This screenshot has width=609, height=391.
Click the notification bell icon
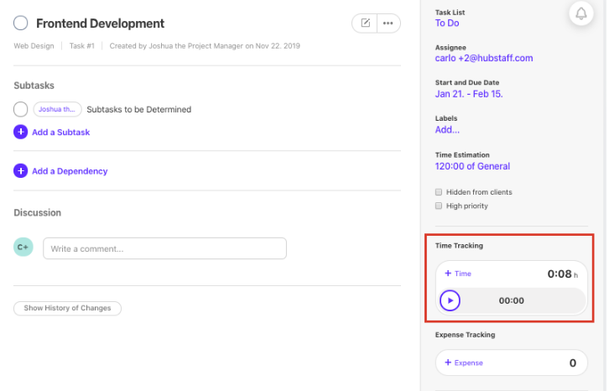580,14
